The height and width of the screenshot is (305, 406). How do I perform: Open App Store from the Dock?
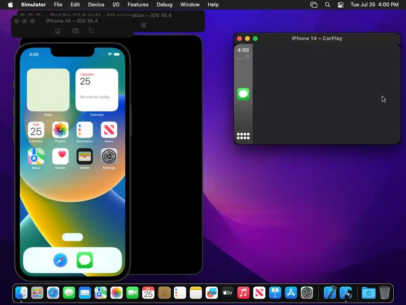291,293
